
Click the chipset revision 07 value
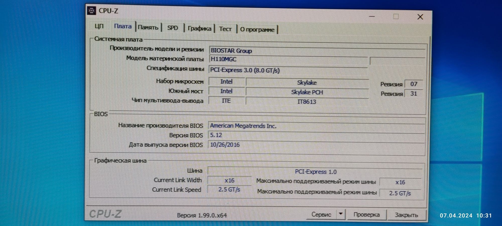pos(414,84)
